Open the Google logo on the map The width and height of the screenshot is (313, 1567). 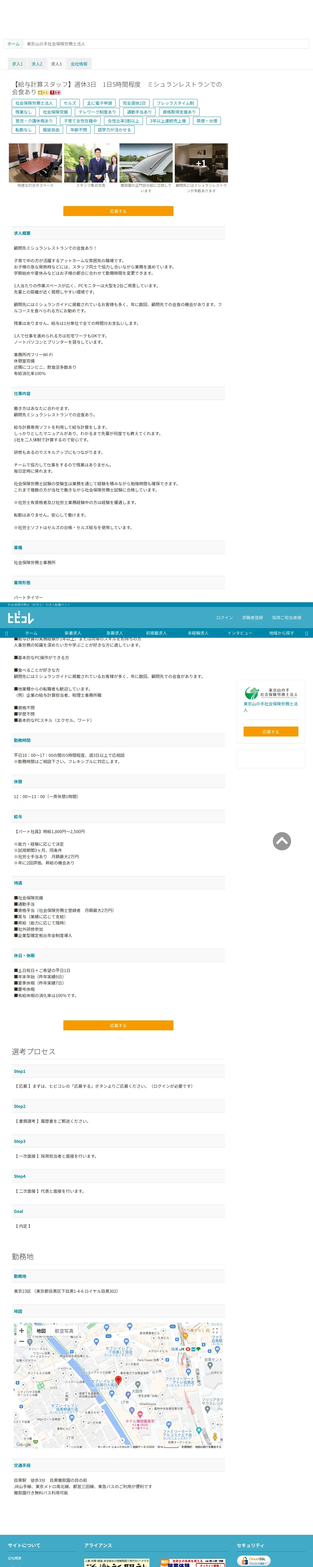(24, 1444)
